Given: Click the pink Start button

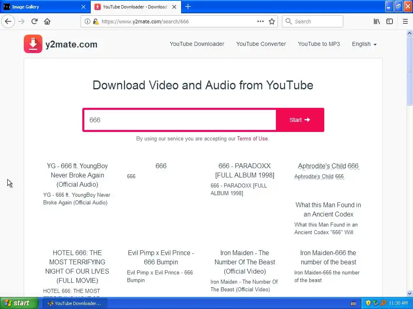Looking at the screenshot, I should 300,120.
